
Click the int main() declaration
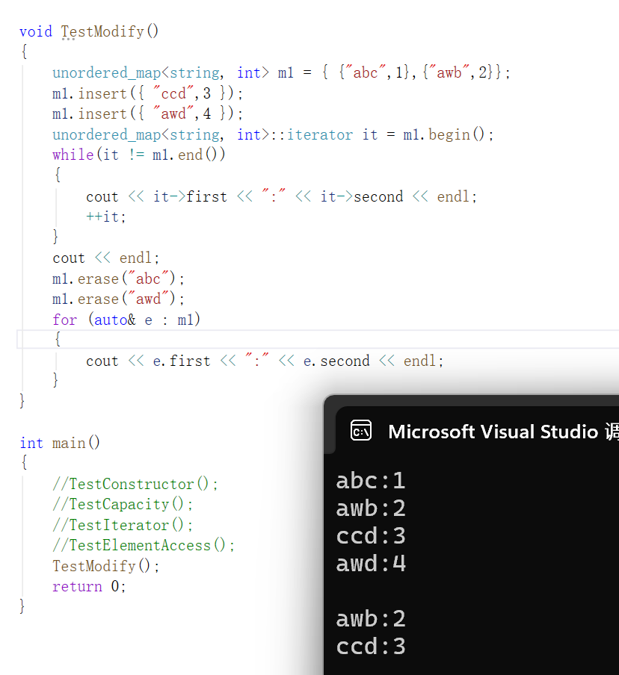pyautogui.click(x=60, y=443)
